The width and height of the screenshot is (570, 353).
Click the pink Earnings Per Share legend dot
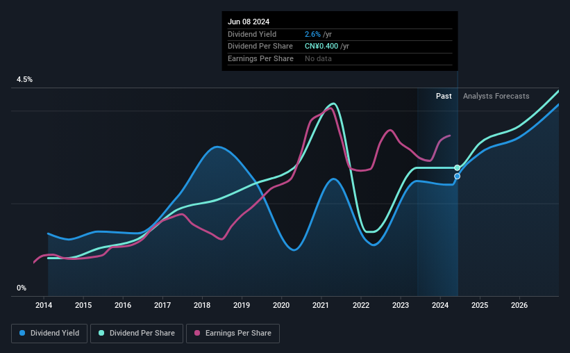197,333
